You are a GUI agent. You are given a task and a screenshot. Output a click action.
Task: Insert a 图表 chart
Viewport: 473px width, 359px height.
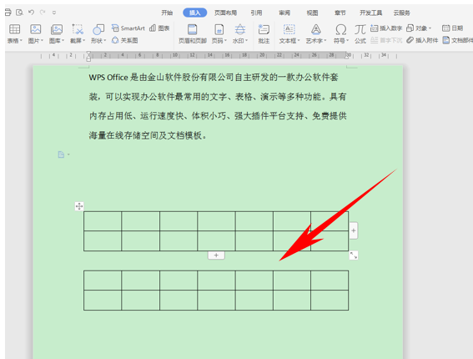[159, 28]
